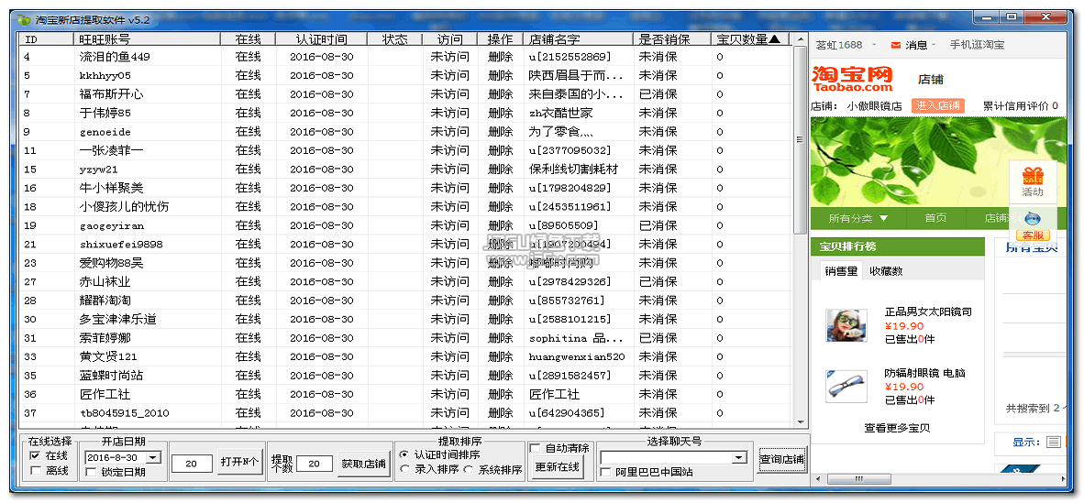Open the 正品男女太阳镜 product link
Image resolution: width=1084 pixels, height=503 pixels.
tap(928, 312)
